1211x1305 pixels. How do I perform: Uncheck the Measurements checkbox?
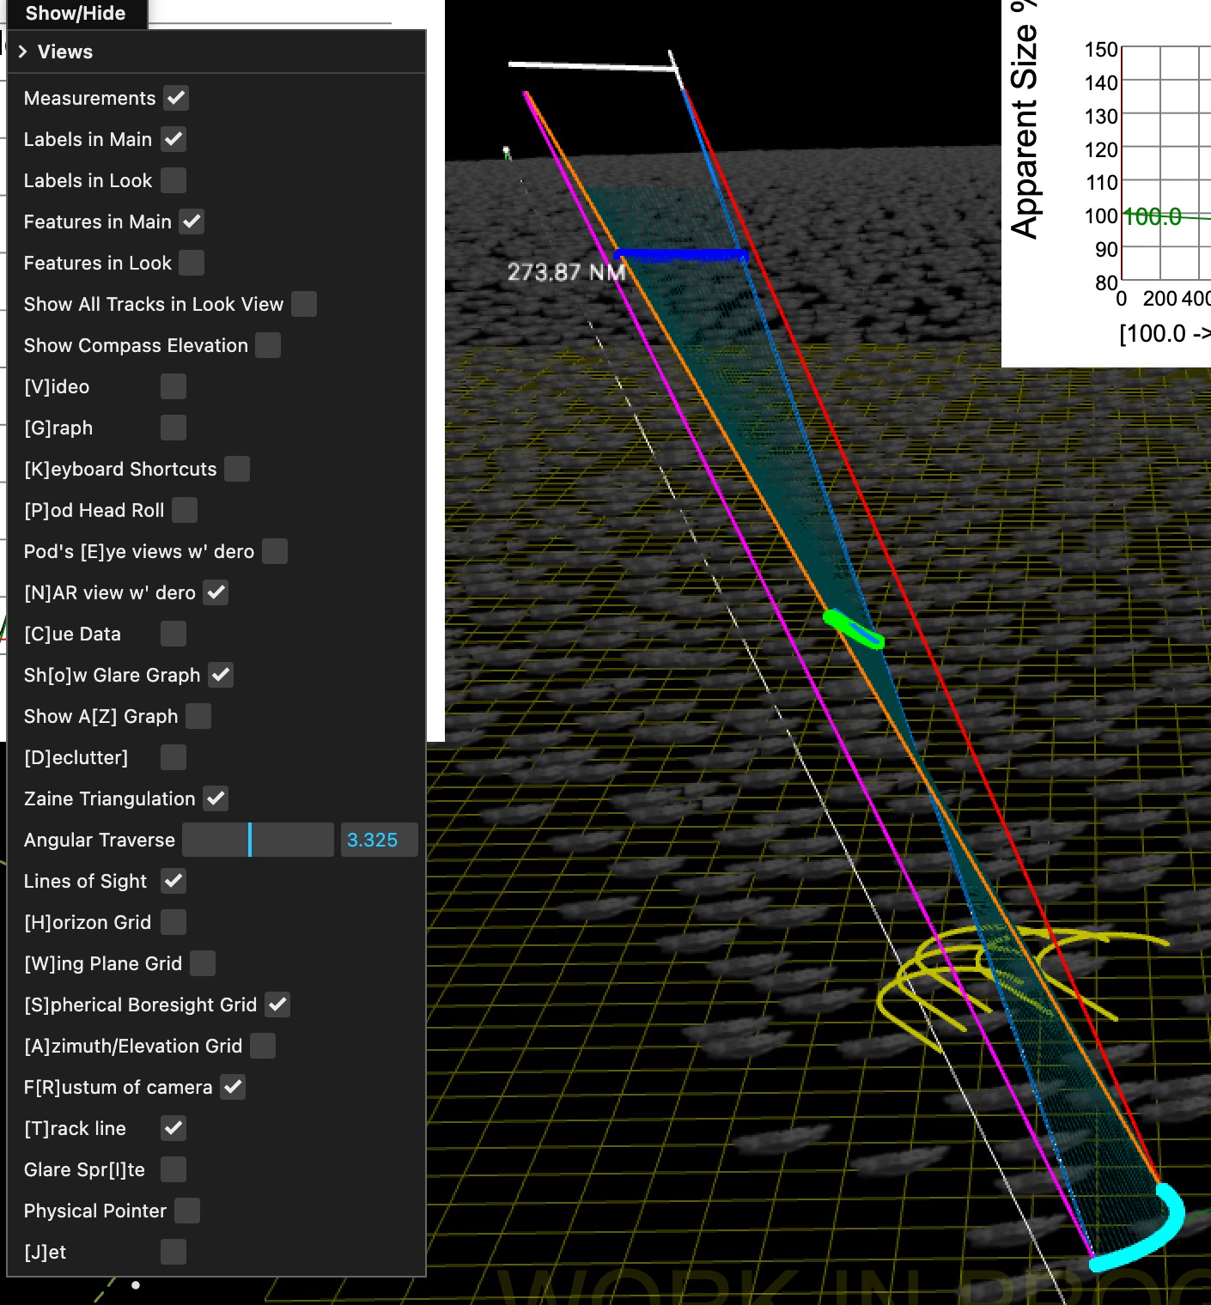coord(176,98)
